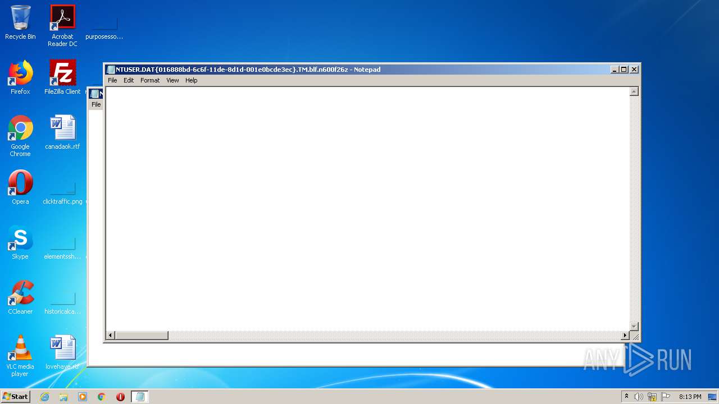Click the vertical scrollbar down arrow
The width and height of the screenshot is (719, 404).
[x=634, y=326]
